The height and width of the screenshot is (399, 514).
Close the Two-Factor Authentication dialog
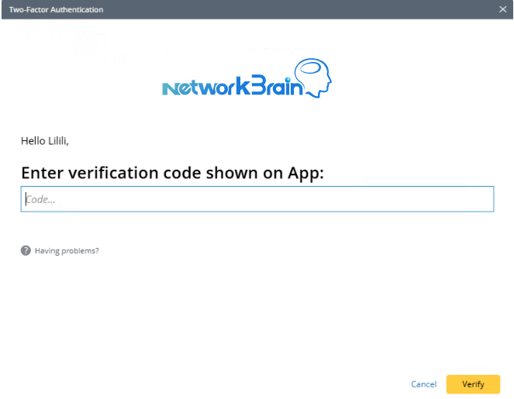(502, 9)
